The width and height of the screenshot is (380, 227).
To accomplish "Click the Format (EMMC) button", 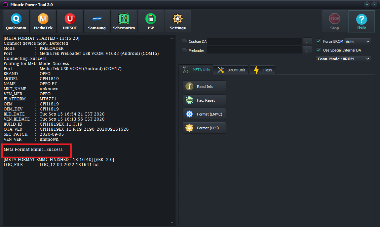I will tap(204, 114).
